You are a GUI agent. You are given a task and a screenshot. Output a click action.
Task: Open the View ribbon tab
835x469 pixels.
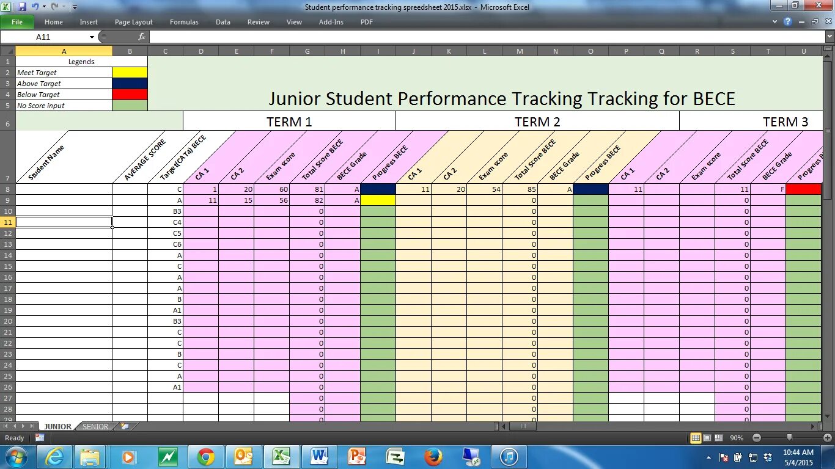[294, 22]
